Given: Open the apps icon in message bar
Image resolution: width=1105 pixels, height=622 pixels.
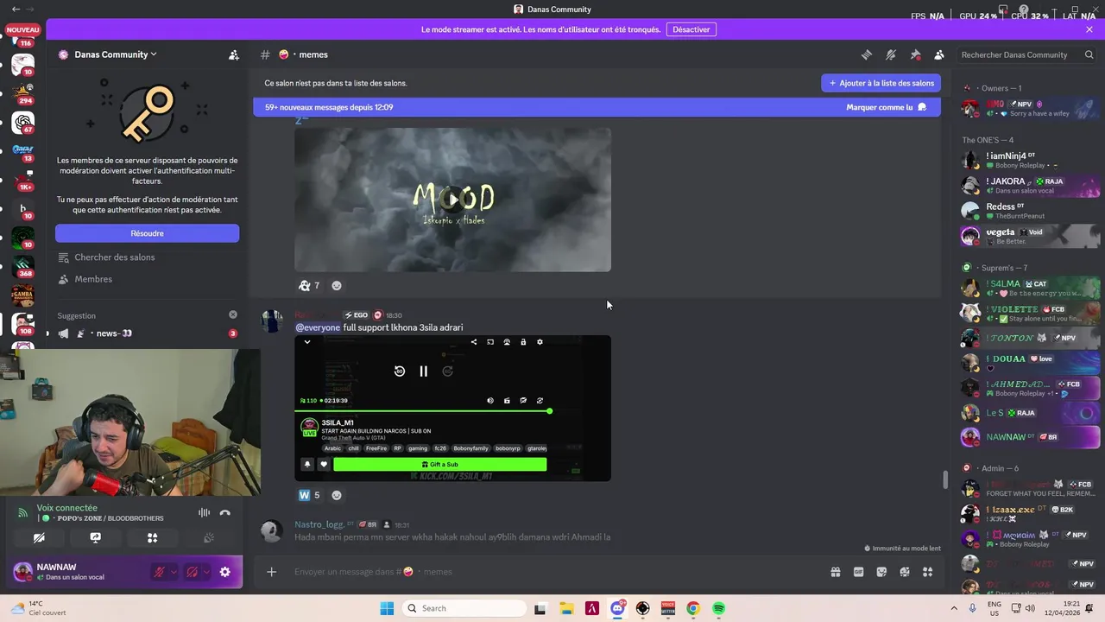Looking at the screenshot, I should 928,571.
